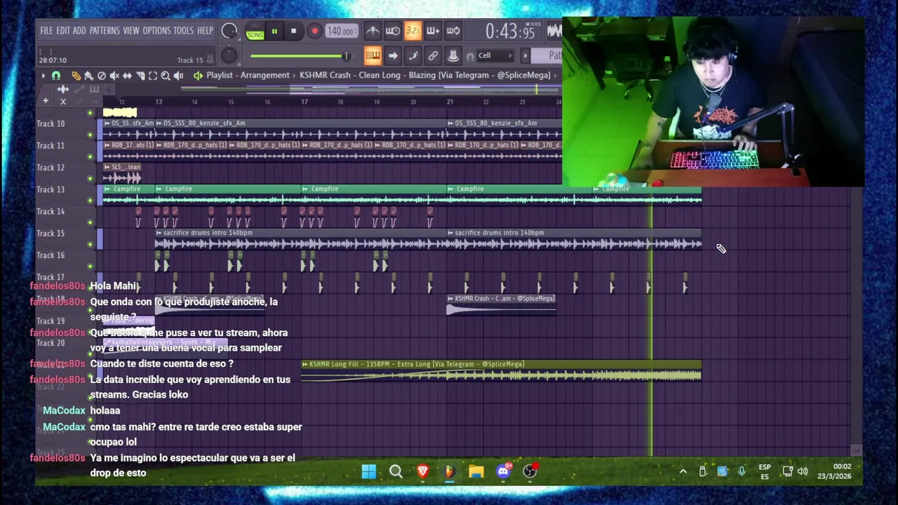
Task: Open KSHMR Long Fill clip menu arrow
Action: pyautogui.click(x=304, y=364)
